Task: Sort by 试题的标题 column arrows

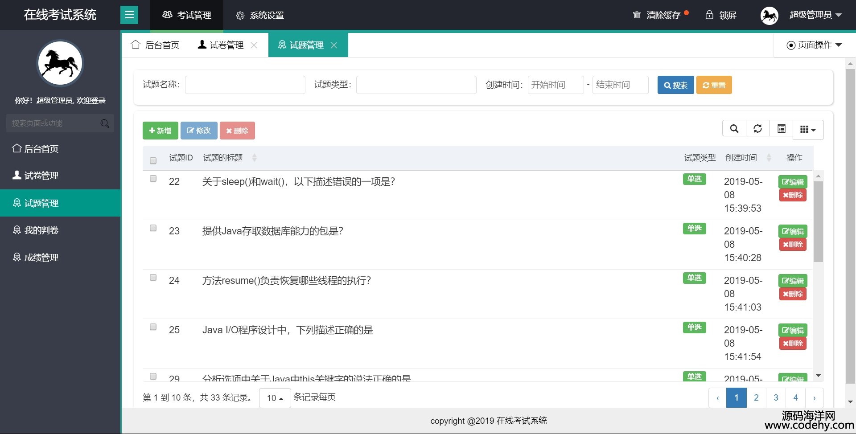Action: pyautogui.click(x=255, y=158)
